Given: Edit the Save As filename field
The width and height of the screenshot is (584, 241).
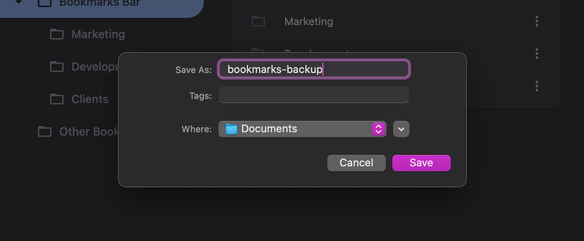Looking at the screenshot, I should [x=314, y=69].
